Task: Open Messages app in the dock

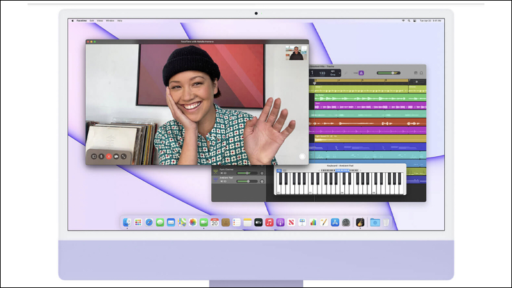Action: coord(160,222)
